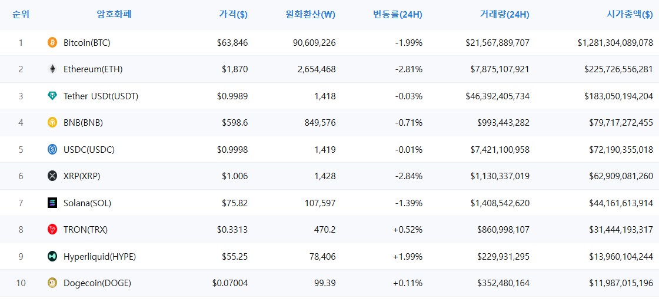The height and width of the screenshot is (302, 659).
Task: Click the TRON red logo icon
Action: click(x=52, y=229)
